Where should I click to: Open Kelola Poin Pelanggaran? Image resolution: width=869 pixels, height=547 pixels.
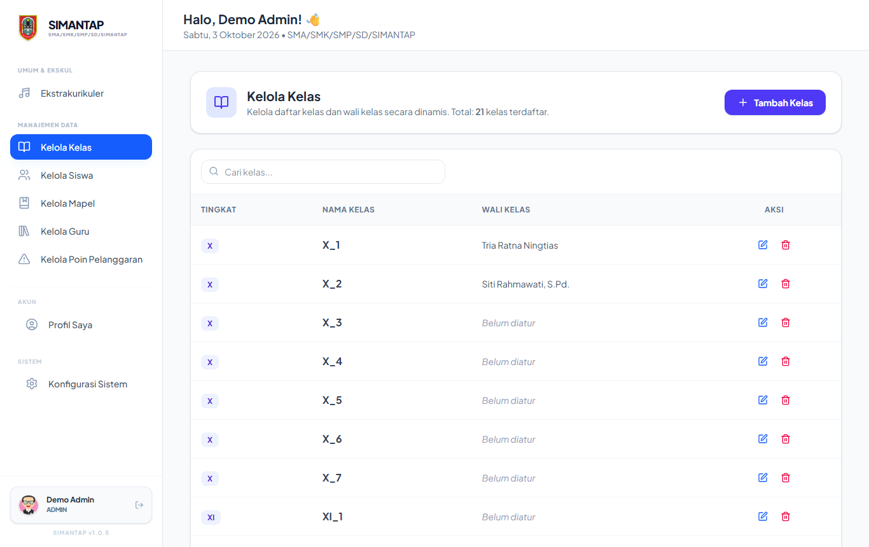point(81,259)
